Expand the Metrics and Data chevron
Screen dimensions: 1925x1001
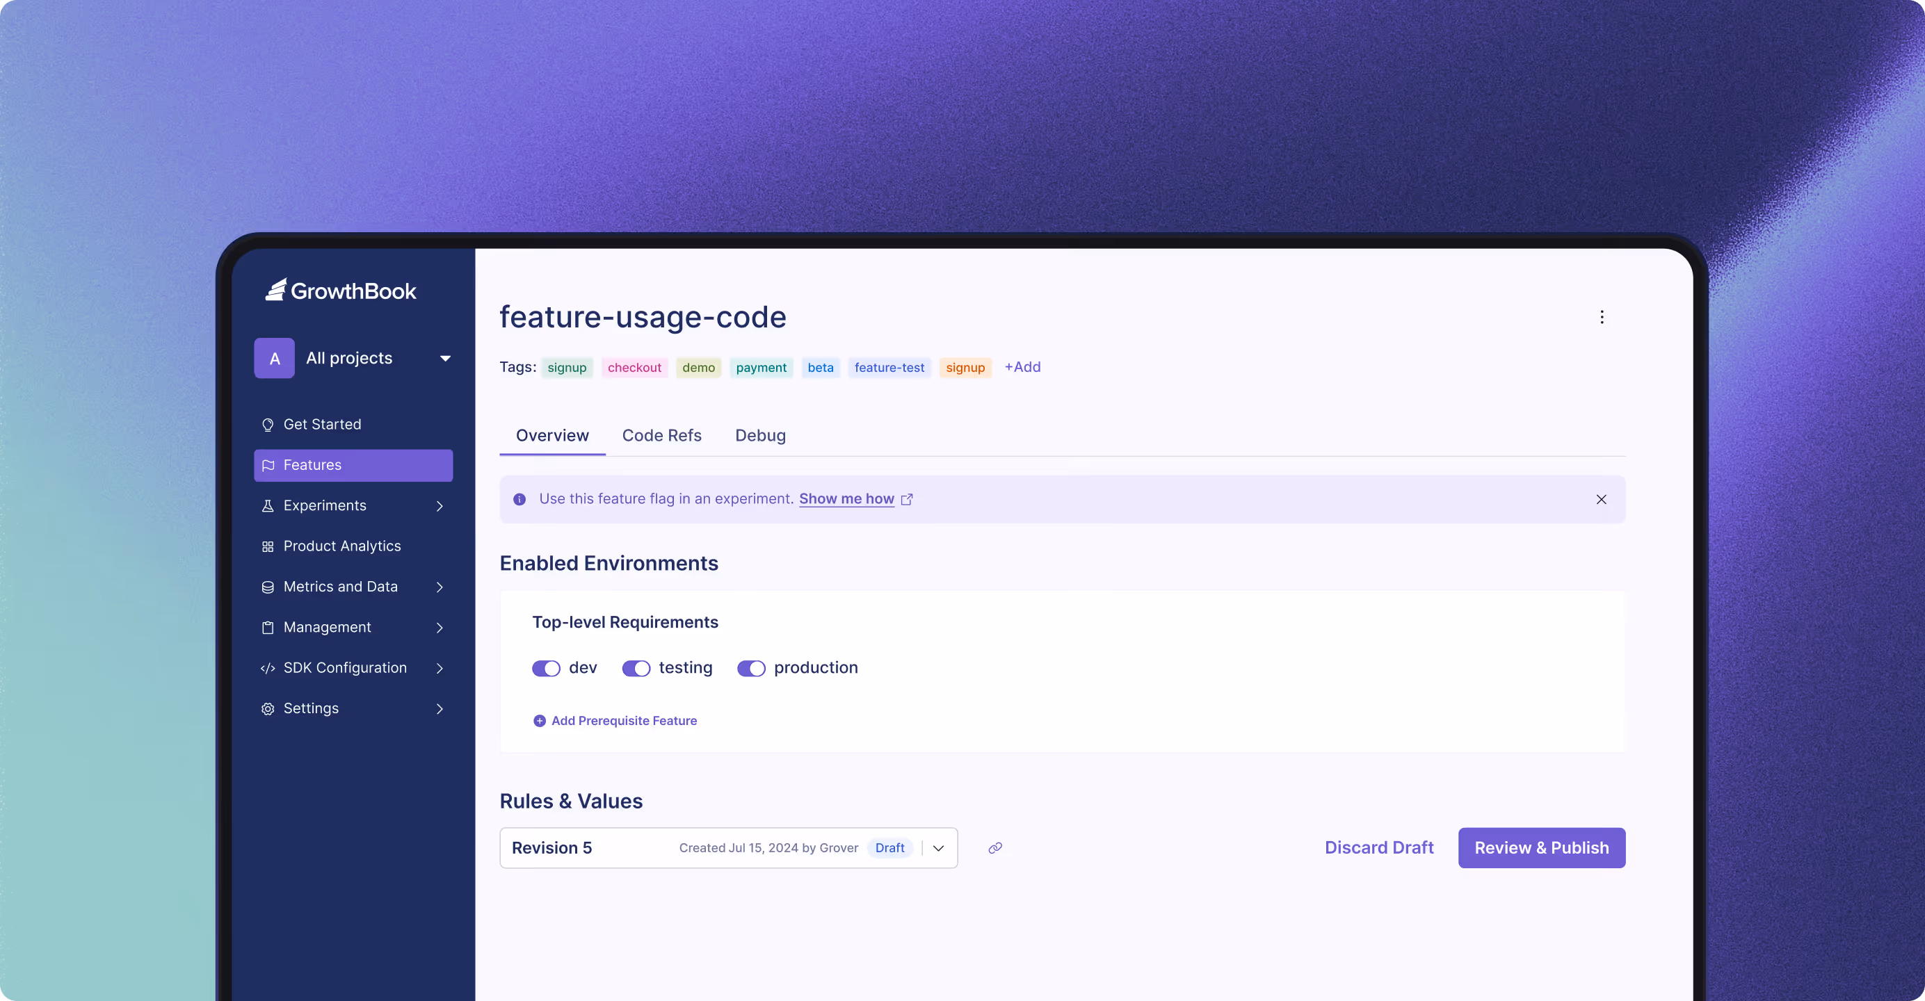click(440, 587)
